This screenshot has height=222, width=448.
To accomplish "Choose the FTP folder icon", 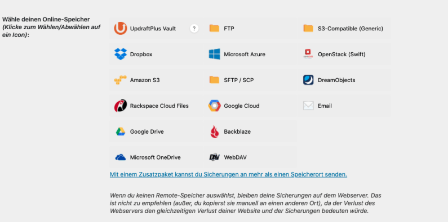I will pos(214,28).
